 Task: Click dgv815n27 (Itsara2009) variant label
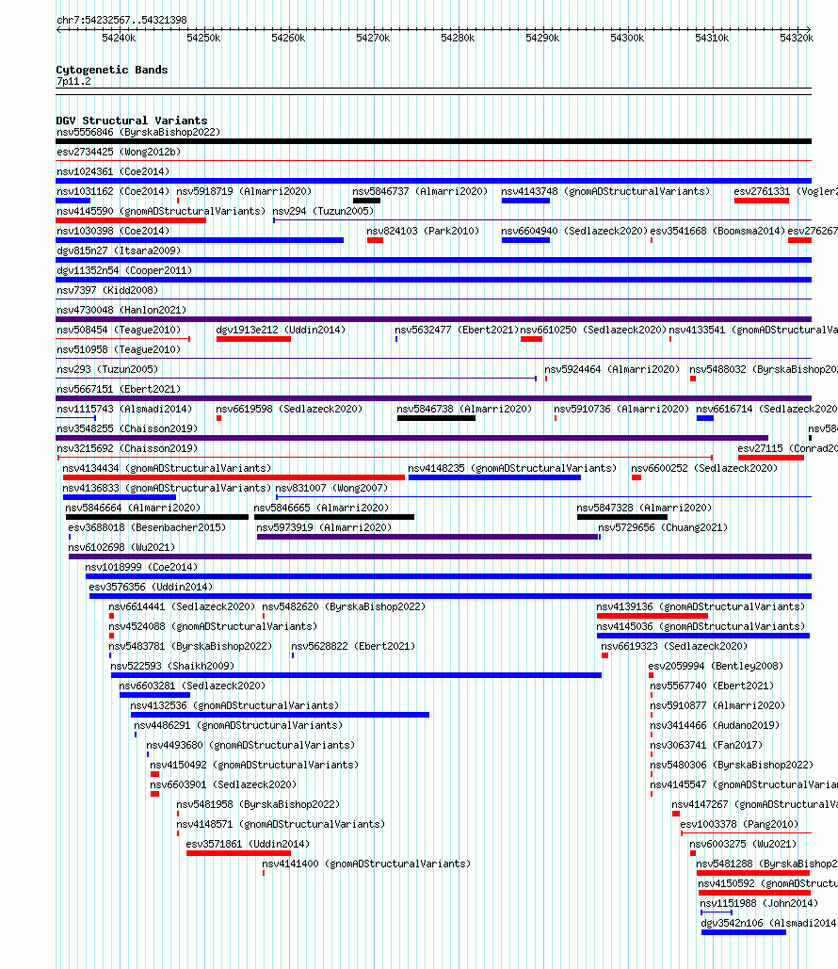coord(119,250)
